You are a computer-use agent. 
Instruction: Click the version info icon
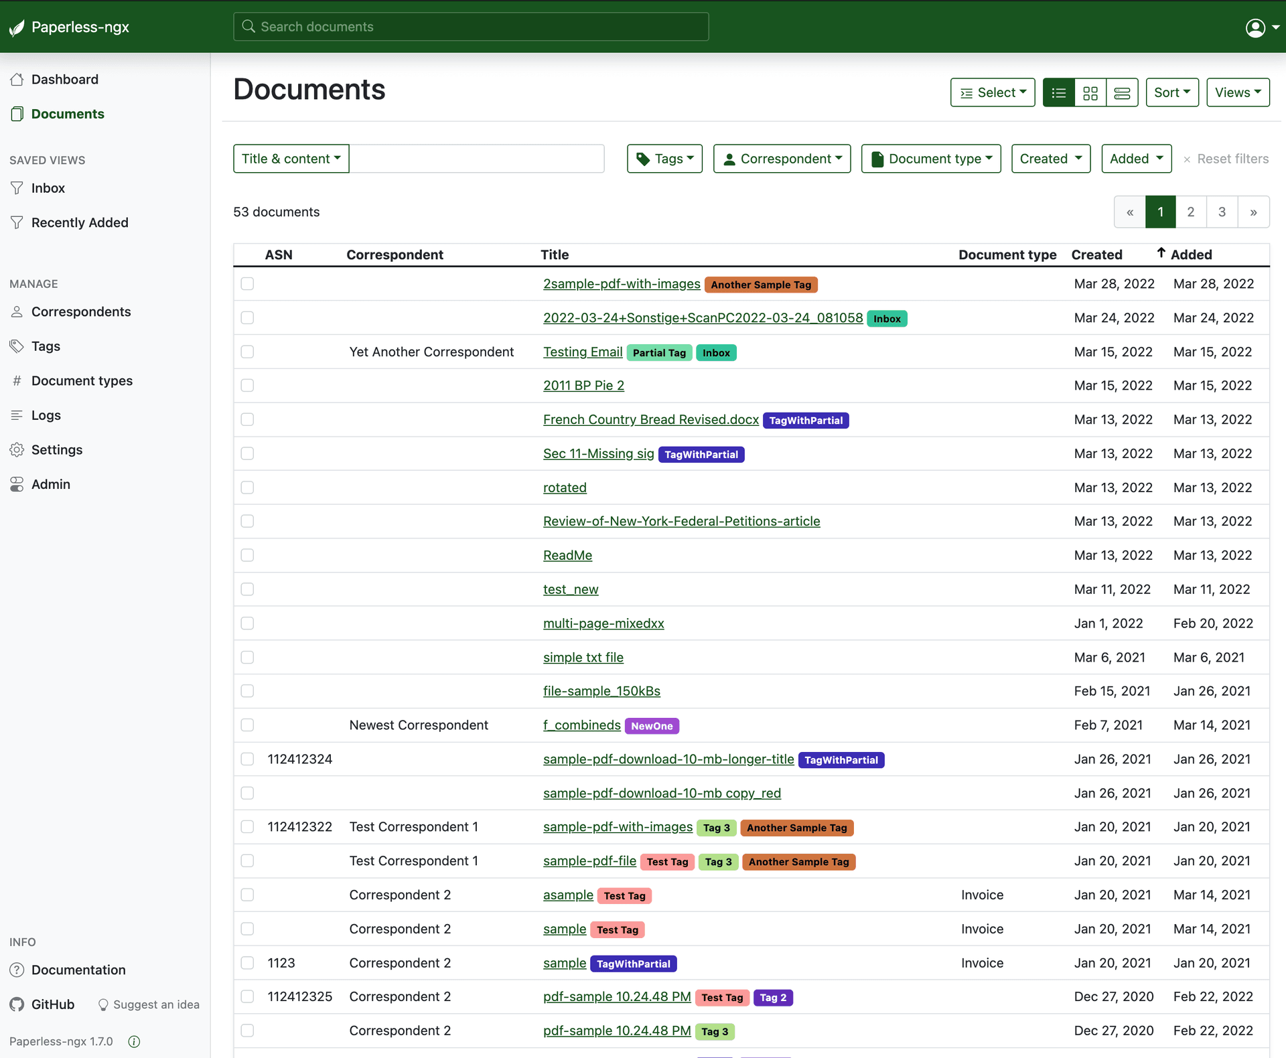[133, 1041]
